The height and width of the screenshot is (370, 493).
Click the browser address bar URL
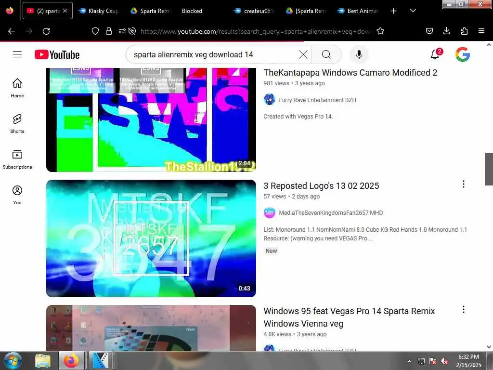pyautogui.click(x=256, y=31)
